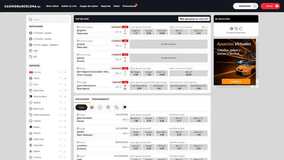Select Brighton odds 1.17
The height and width of the screenshot is (160, 284).
(136, 32)
